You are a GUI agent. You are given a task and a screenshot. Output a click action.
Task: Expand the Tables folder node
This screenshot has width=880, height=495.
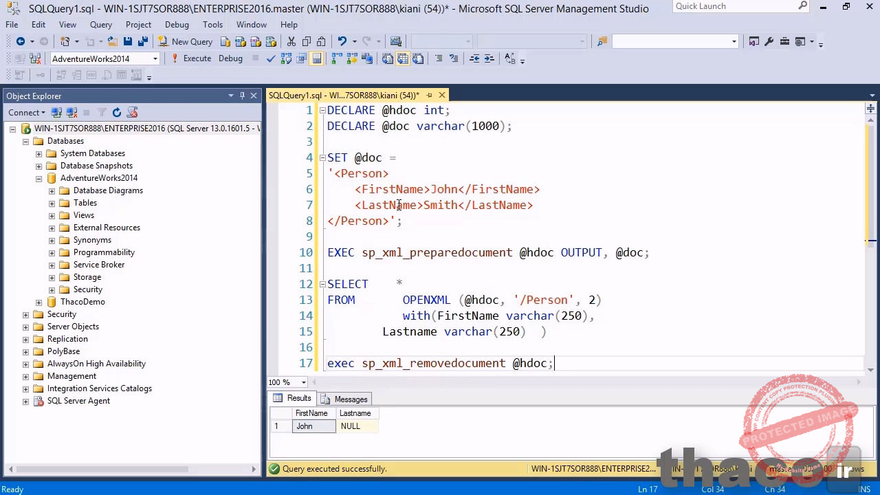tap(52, 203)
